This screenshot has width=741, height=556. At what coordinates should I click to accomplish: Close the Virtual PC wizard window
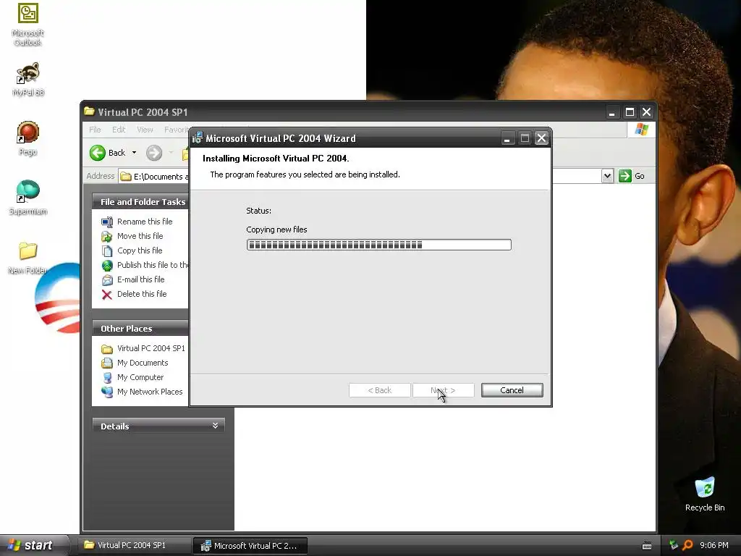click(x=541, y=138)
